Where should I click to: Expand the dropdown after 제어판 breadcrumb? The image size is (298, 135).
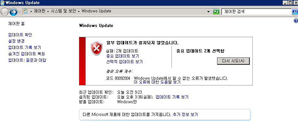tap(48, 12)
